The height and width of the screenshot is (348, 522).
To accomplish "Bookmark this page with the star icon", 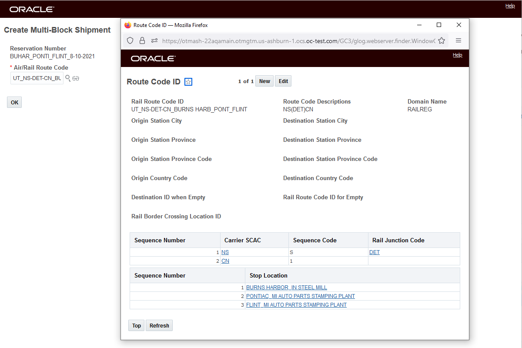I will click(442, 40).
